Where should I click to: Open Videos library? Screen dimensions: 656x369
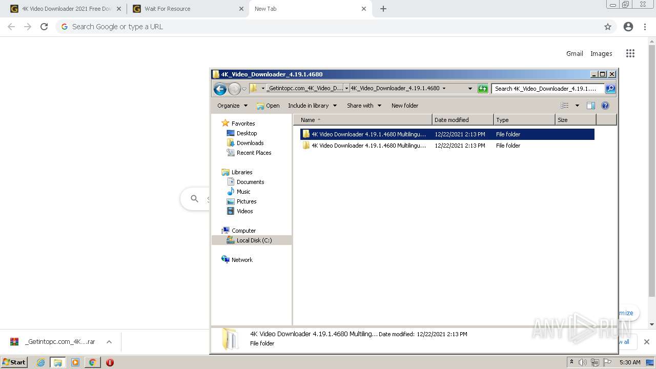pyautogui.click(x=240, y=211)
